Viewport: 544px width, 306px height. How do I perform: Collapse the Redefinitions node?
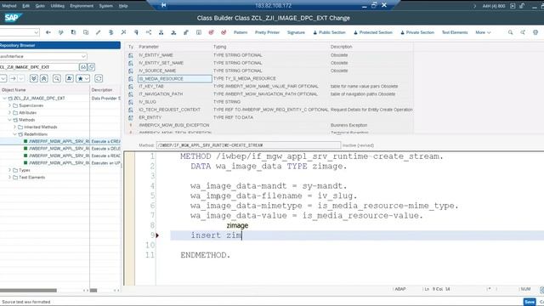[x=15, y=134]
